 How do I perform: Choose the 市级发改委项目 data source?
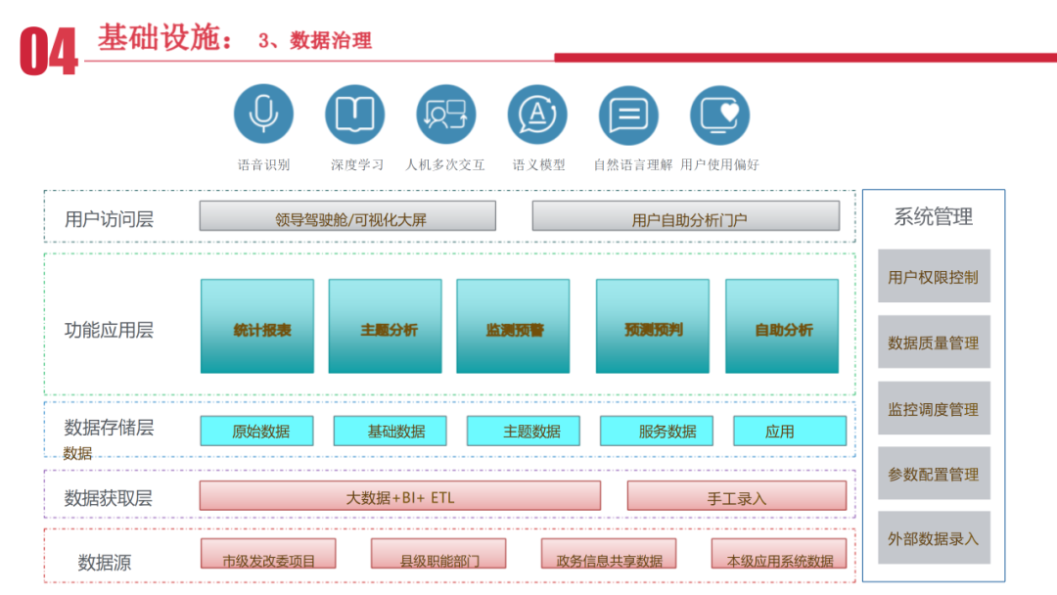pyautogui.click(x=268, y=554)
